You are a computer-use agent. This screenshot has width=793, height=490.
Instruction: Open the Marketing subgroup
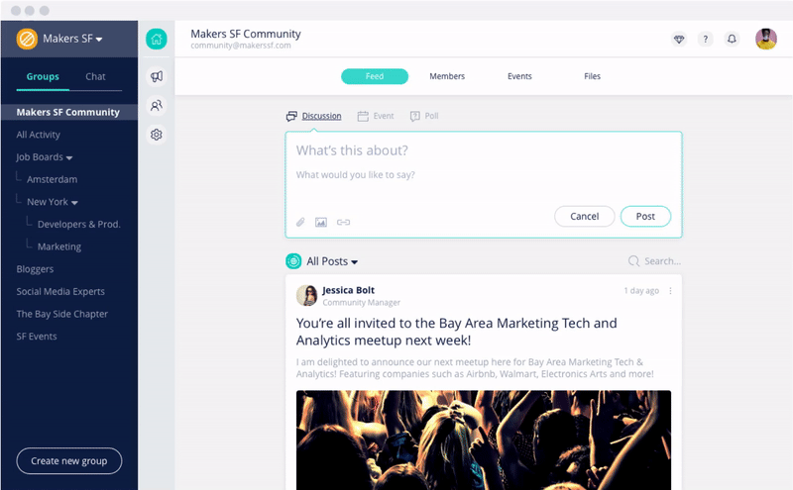pos(59,246)
